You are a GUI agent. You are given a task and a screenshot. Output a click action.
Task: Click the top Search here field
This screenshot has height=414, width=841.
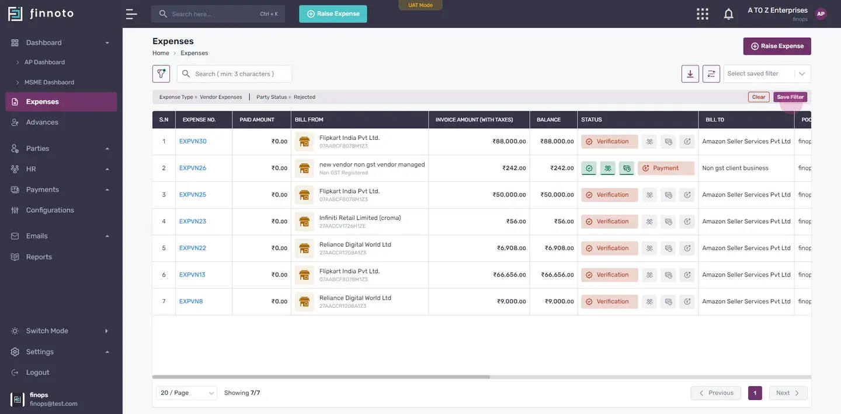click(x=218, y=14)
